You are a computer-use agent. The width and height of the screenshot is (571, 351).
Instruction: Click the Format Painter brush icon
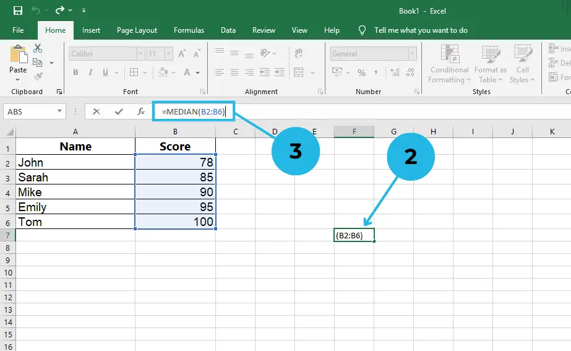click(38, 77)
